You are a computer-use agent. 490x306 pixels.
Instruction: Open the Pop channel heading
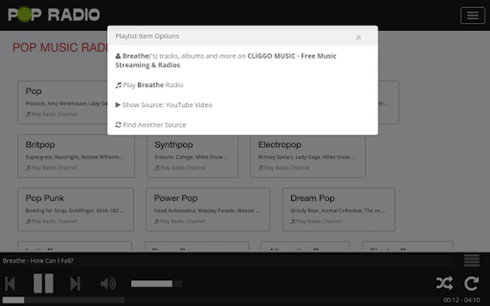coord(34,91)
